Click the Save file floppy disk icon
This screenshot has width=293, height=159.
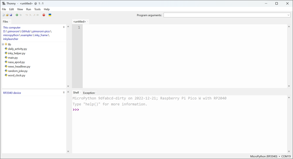[11, 15]
